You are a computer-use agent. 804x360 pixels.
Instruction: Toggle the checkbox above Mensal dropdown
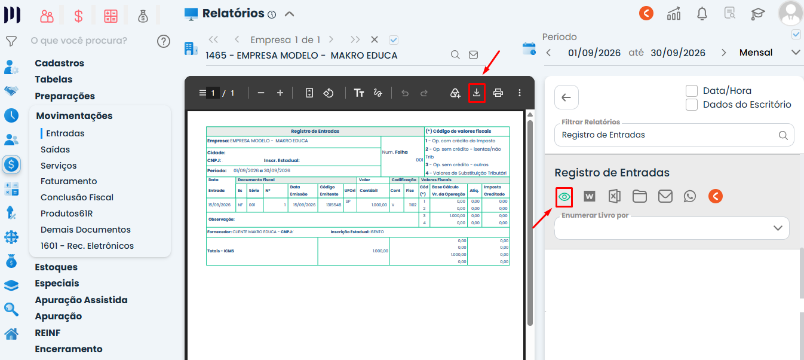pyautogui.click(x=796, y=34)
